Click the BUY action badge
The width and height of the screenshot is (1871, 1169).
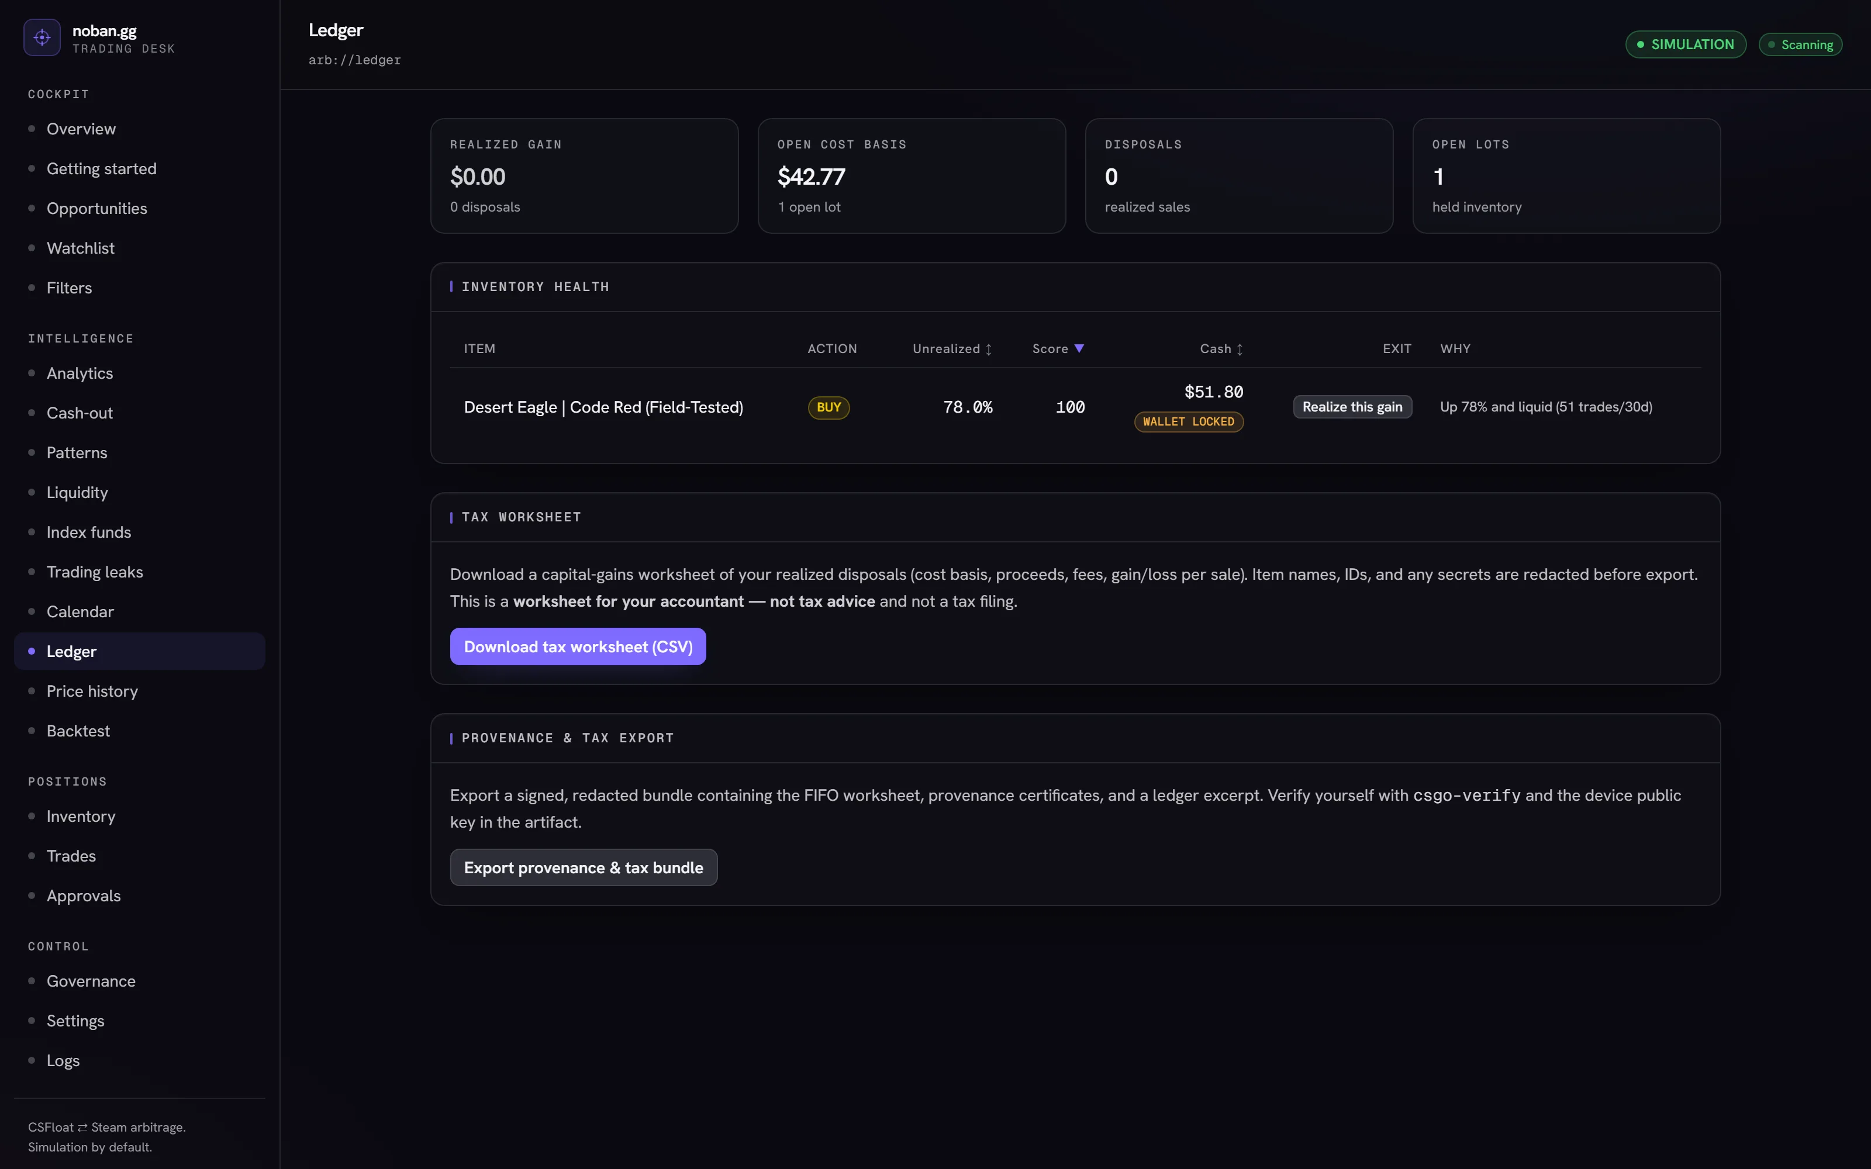828,407
